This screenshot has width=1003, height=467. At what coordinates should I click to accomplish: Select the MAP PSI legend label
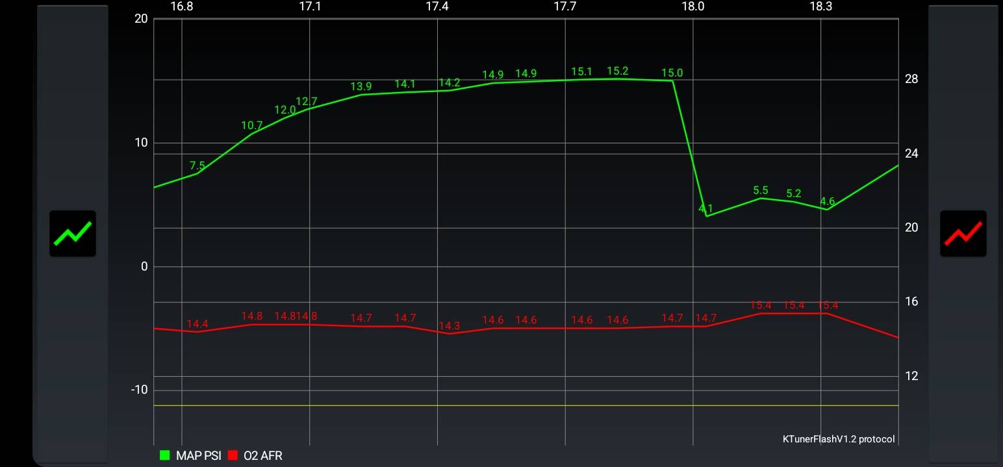click(x=198, y=456)
